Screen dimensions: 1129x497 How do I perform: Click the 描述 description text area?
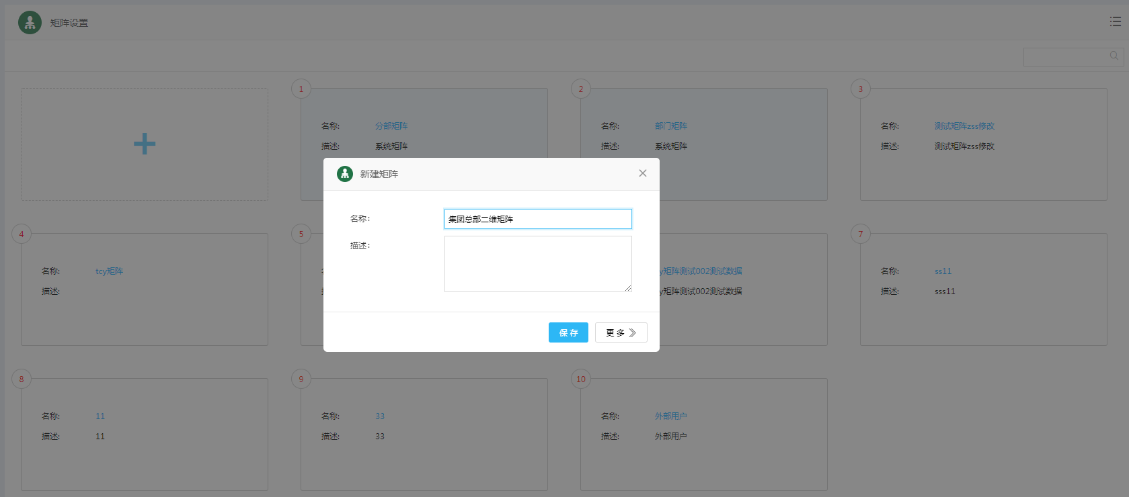click(x=538, y=263)
